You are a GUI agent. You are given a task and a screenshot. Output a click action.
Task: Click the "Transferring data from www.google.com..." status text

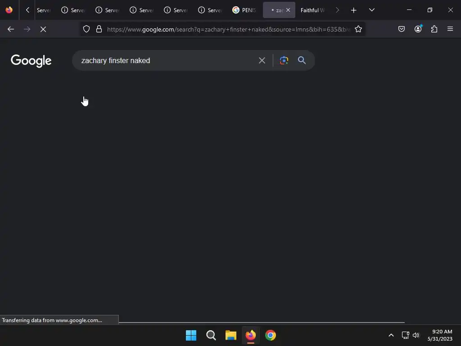coord(52,320)
